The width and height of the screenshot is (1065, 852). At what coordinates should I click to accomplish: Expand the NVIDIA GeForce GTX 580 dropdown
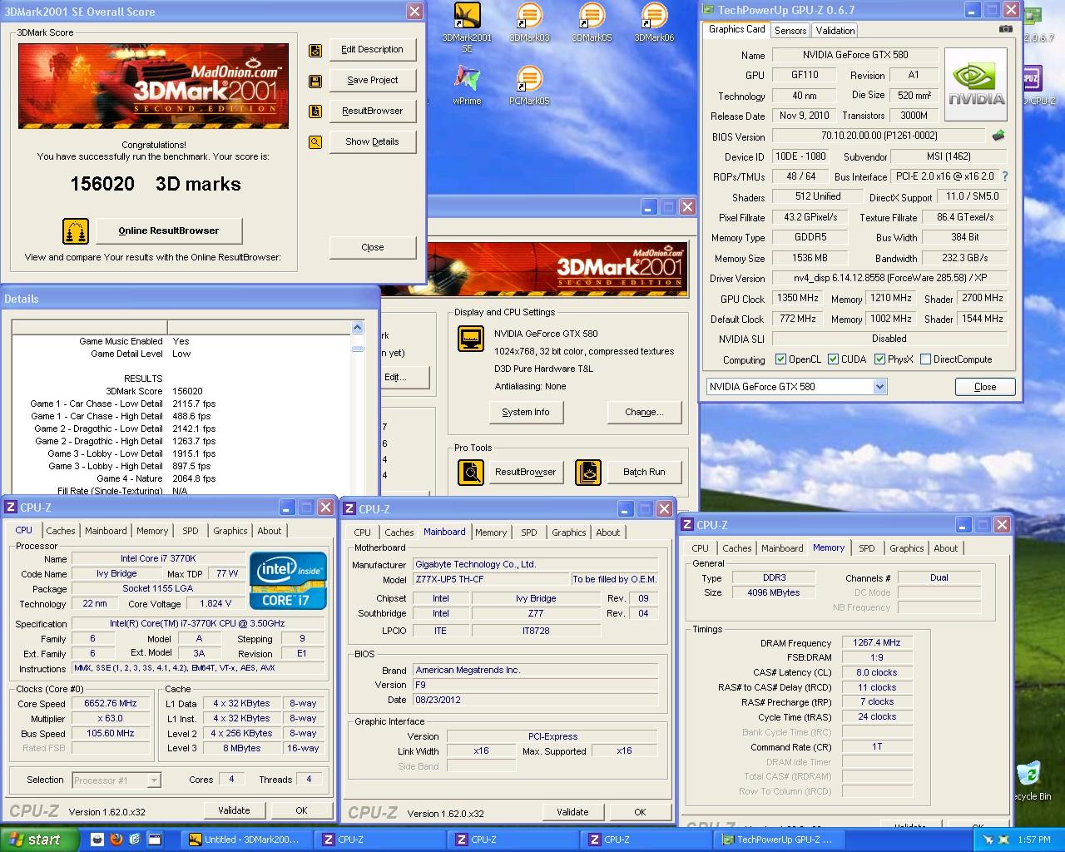pyautogui.click(x=879, y=387)
